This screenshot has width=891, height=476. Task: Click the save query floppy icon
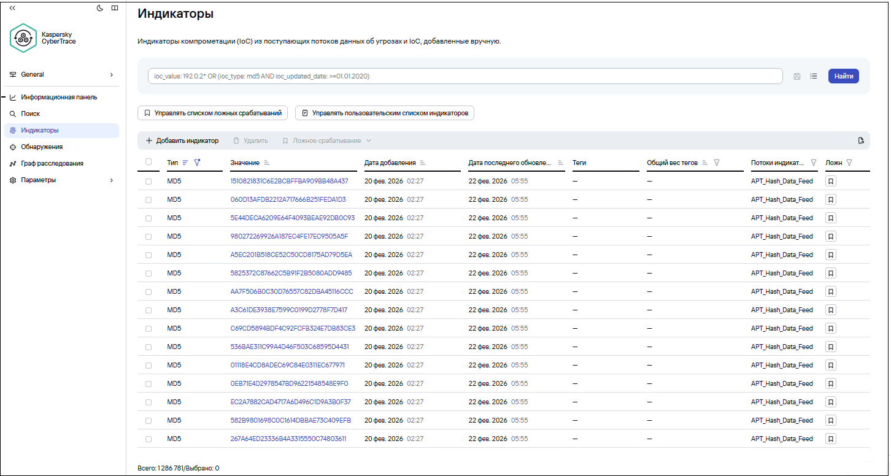[x=797, y=76]
